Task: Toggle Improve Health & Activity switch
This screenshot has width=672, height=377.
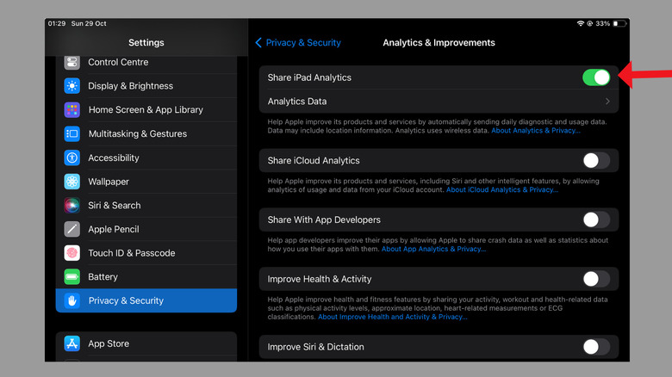Action: click(x=596, y=279)
